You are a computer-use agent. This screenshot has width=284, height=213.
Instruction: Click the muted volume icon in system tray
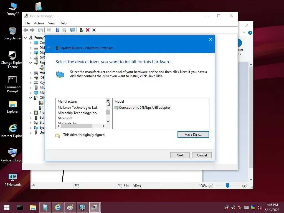(260, 207)
